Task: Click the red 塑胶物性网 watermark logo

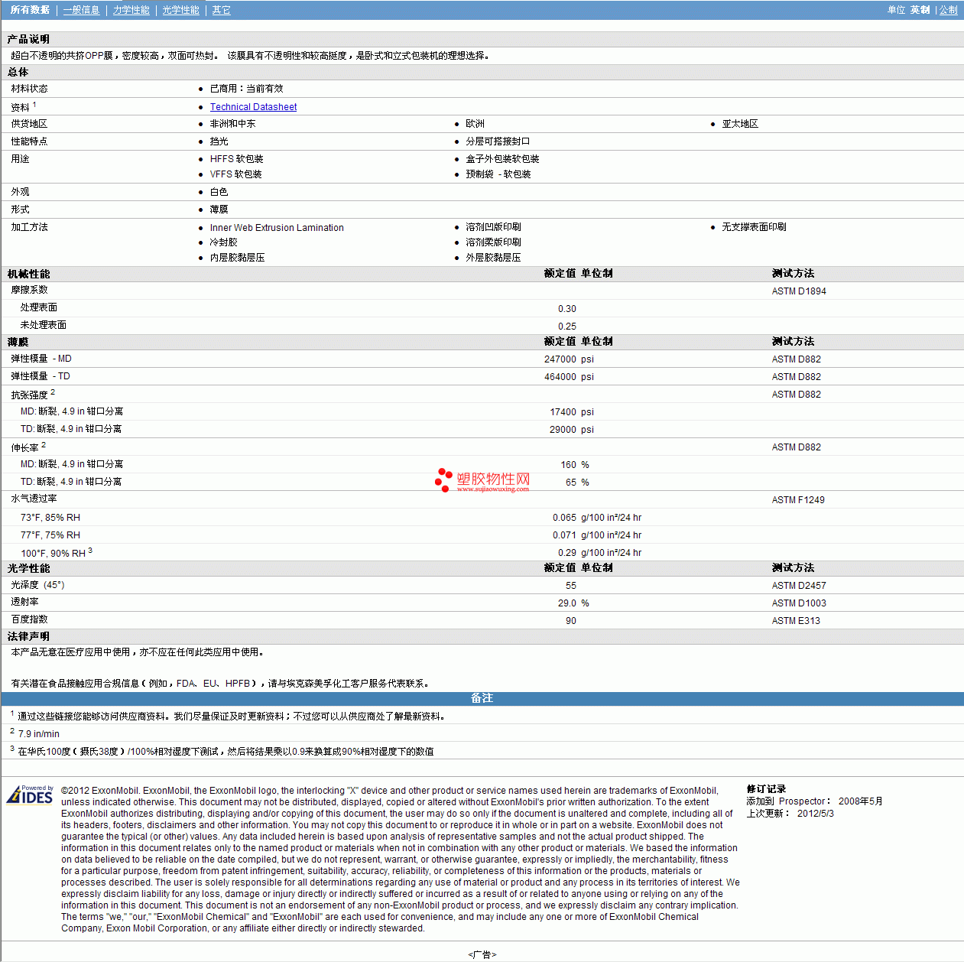Action: click(483, 480)
